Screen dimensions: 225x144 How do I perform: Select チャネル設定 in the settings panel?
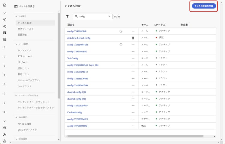[x=35, y=23]
